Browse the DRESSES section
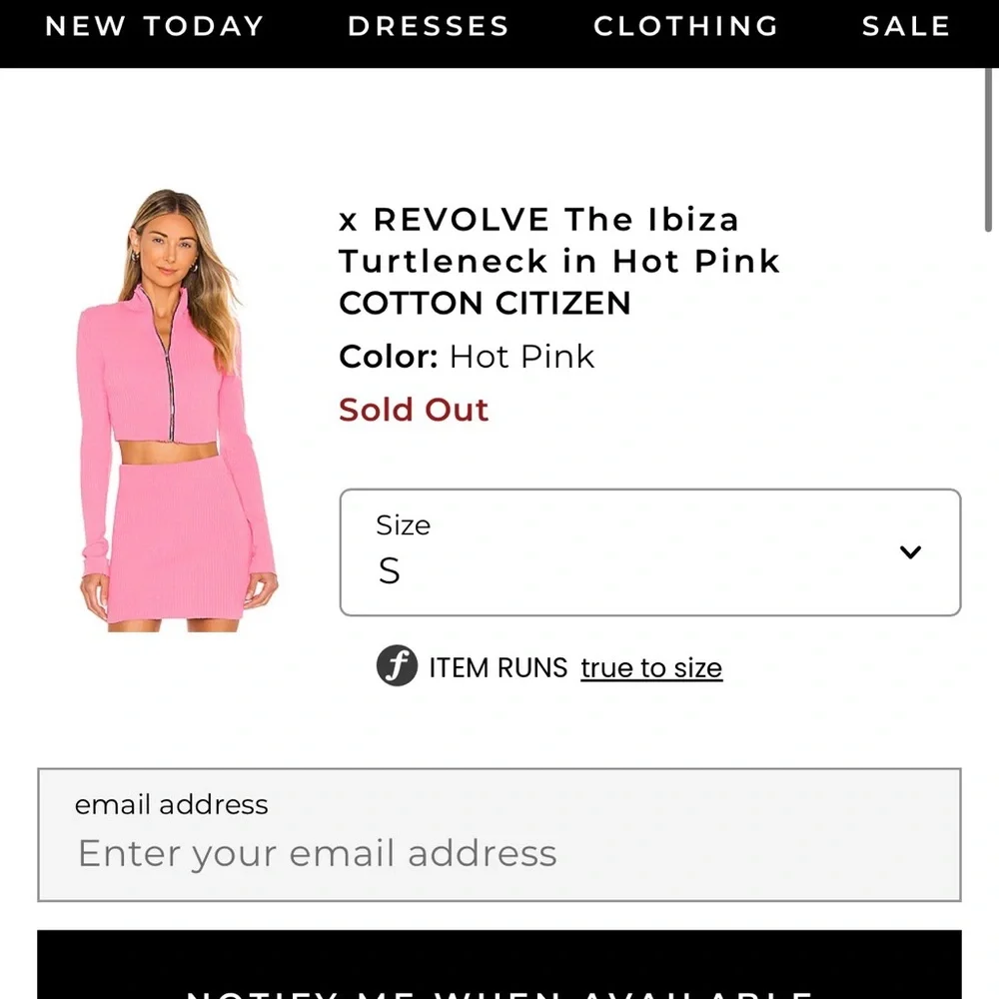999x999 pixels. click(x=428, y=27)
